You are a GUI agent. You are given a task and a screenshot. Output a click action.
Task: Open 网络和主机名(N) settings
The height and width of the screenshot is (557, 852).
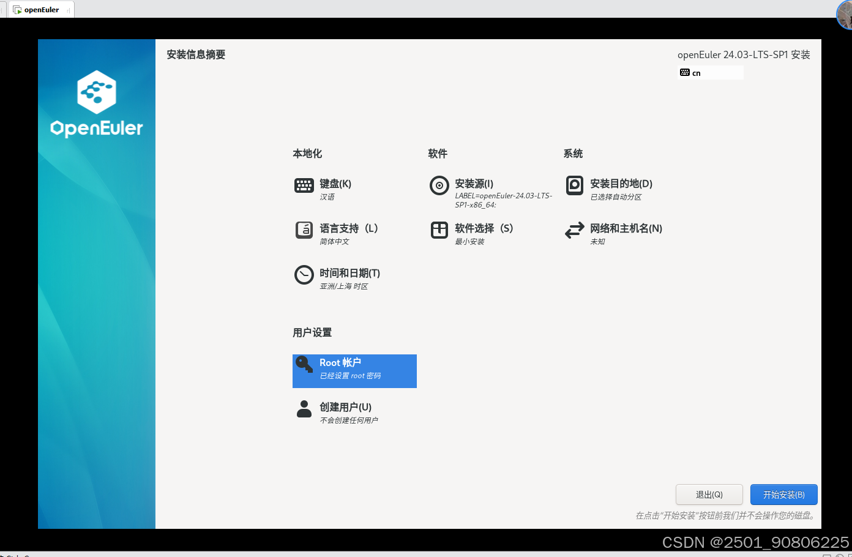coord(626,228)
